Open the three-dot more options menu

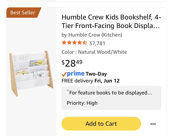click(153, 124)
